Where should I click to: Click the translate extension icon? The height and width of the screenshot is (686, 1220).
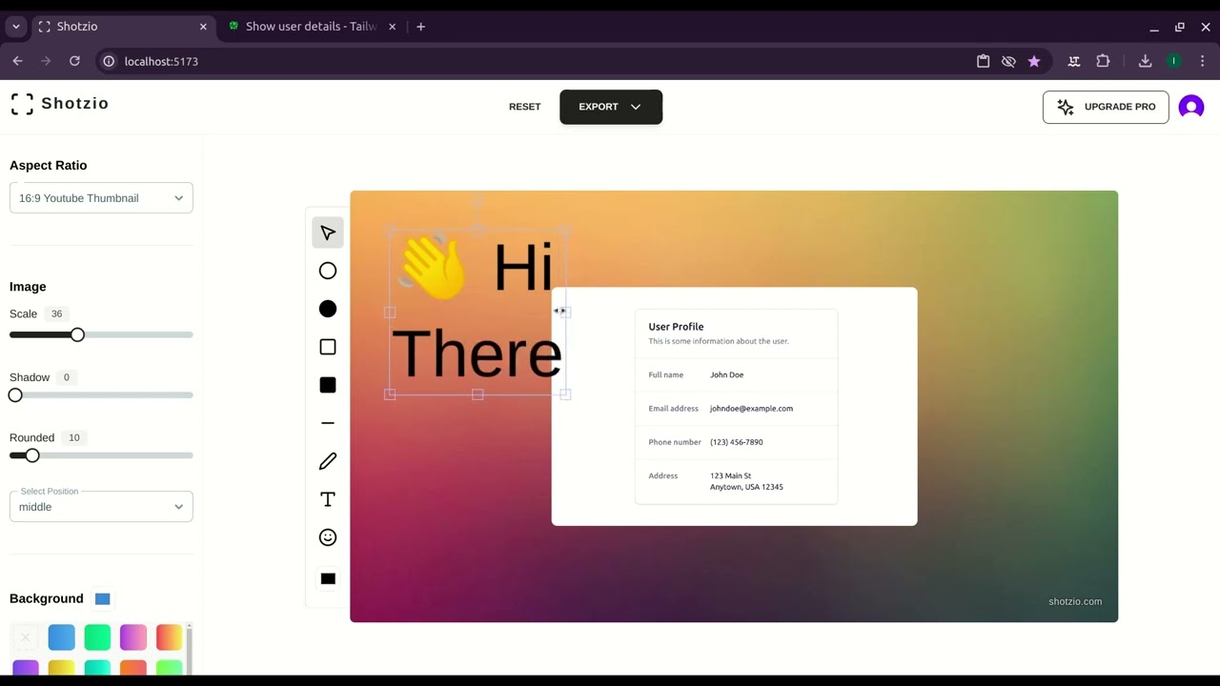click(1074, 61)
